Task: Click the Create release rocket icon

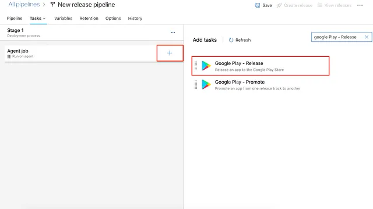Action: pos(279,5)
